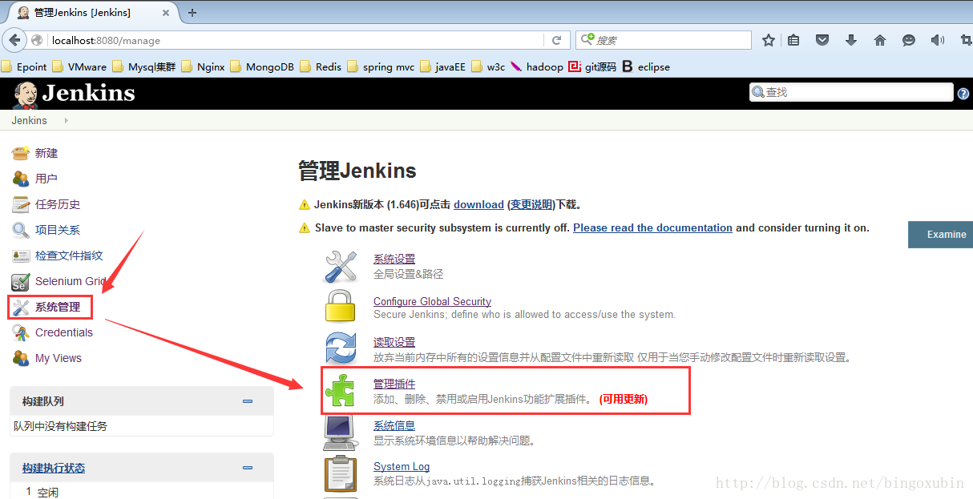This screenshot has width=973, height=499.
Task: Click the search help question mark icon
Action: pos(963,93)
